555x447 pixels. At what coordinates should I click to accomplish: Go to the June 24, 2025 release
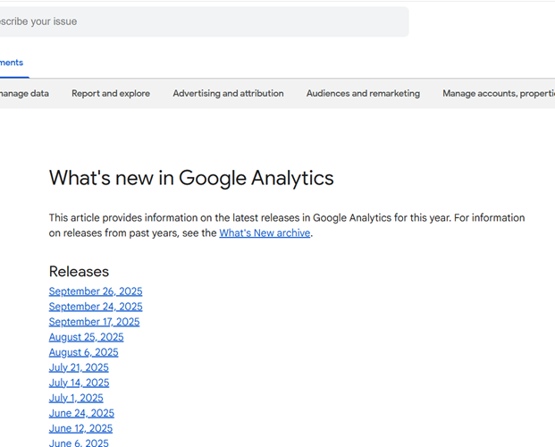point(81,413)
